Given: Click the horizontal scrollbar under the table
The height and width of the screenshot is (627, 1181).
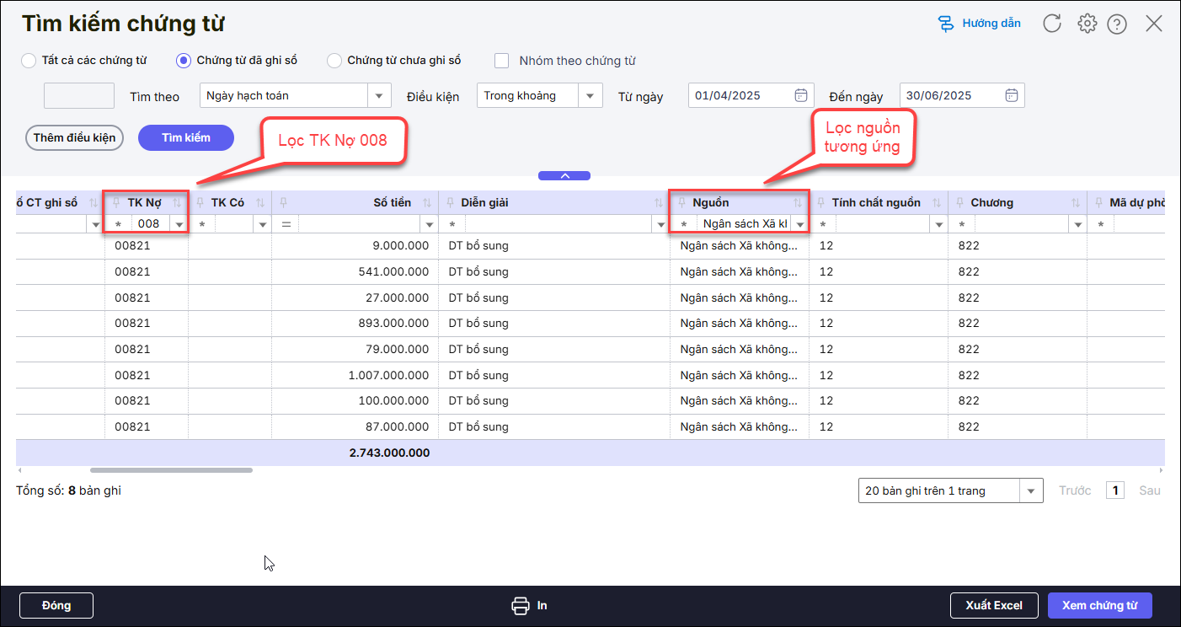Looking at the screenshot, I should pos(171,470).
